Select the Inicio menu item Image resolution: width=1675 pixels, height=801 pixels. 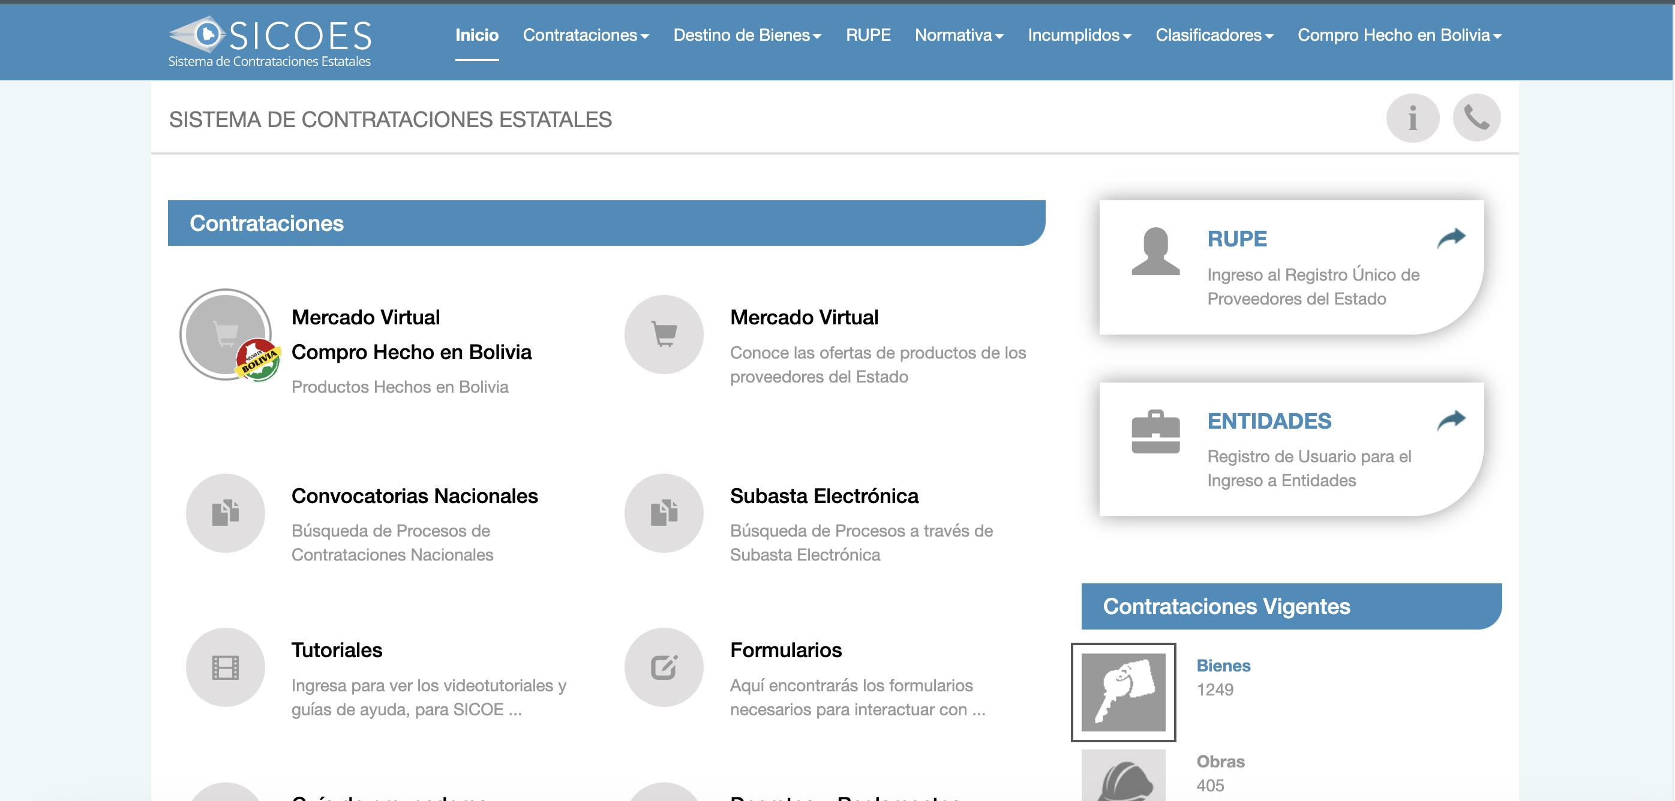point(476,35)
